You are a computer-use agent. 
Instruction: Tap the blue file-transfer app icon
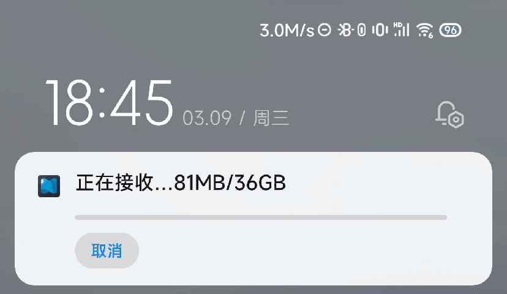49,186
